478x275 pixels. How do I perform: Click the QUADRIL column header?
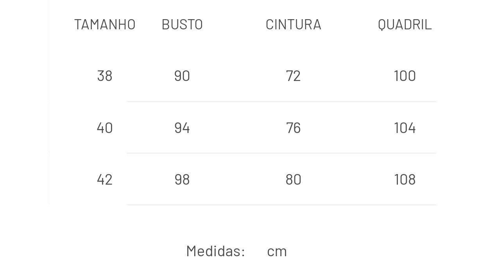(405, 24)
